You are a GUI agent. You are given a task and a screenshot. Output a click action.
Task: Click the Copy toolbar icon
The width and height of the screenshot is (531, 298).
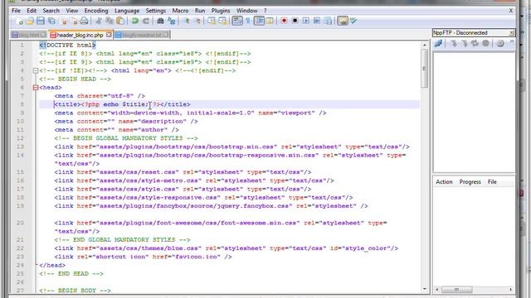click(110, 21)
